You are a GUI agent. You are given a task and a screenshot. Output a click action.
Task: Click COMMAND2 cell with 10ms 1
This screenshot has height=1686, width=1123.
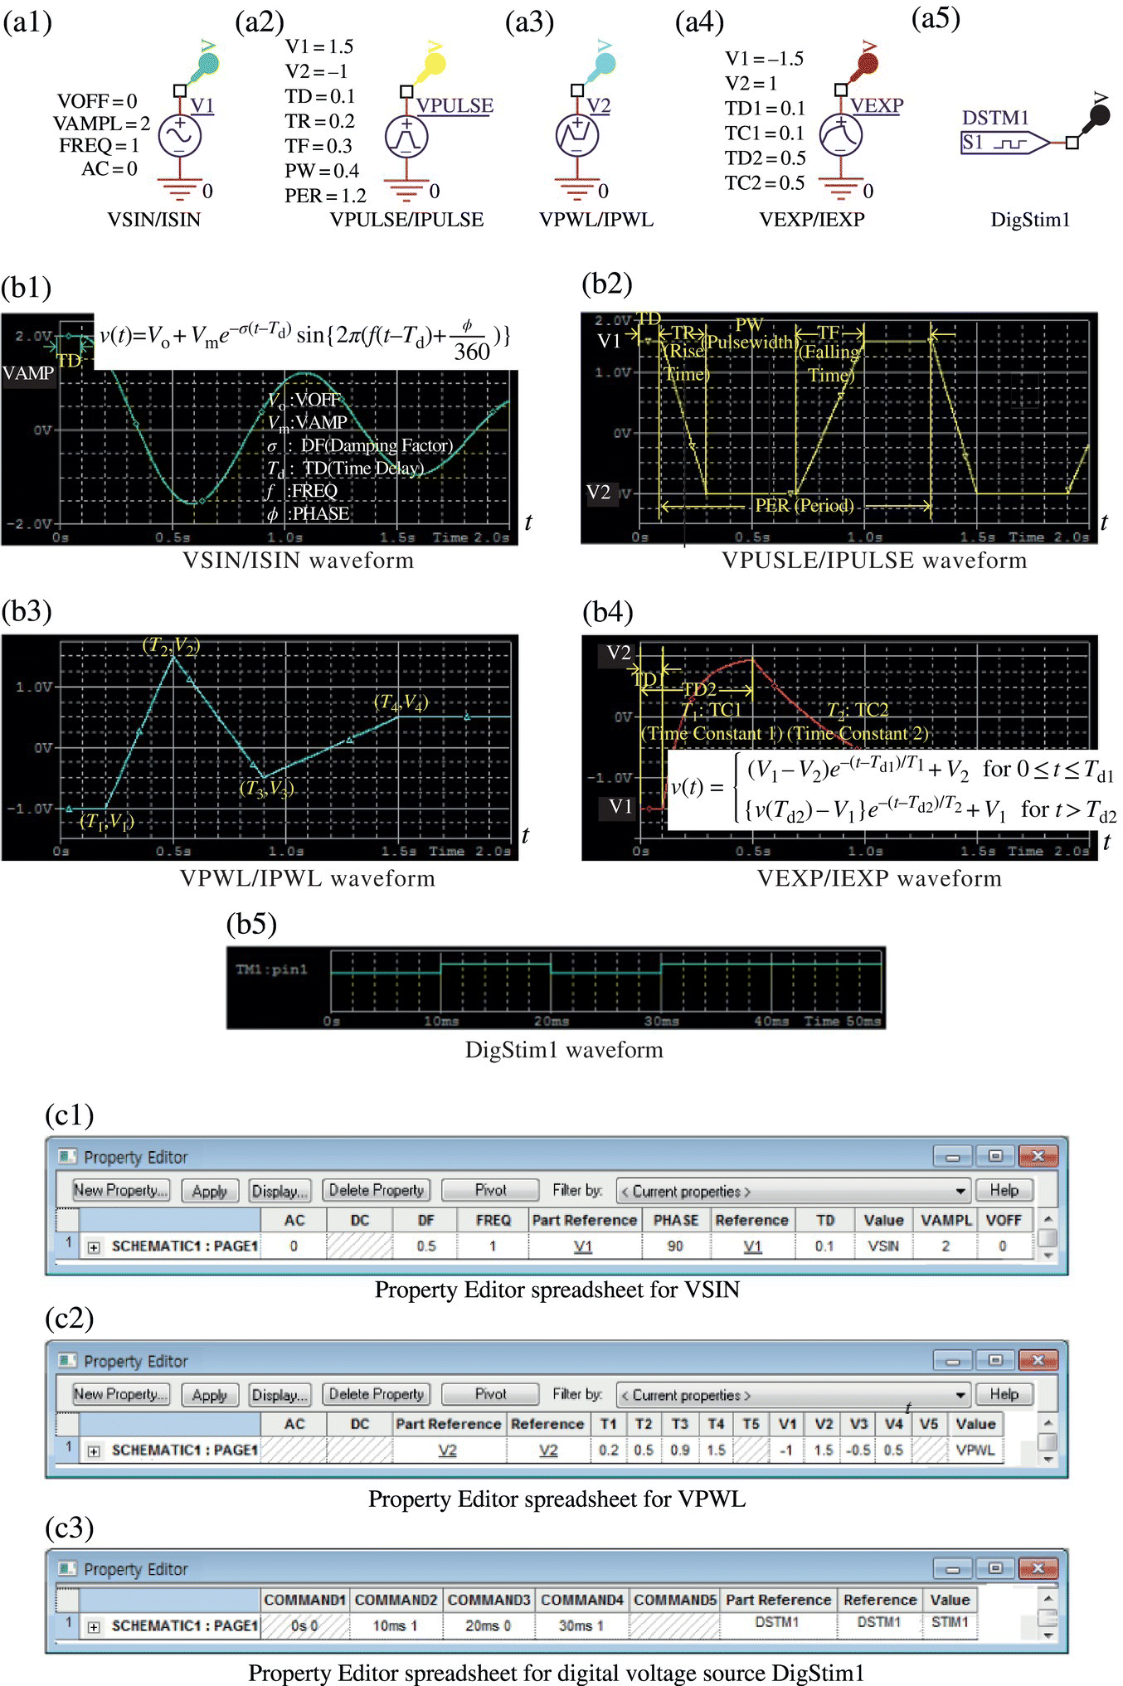point(396,1625)
